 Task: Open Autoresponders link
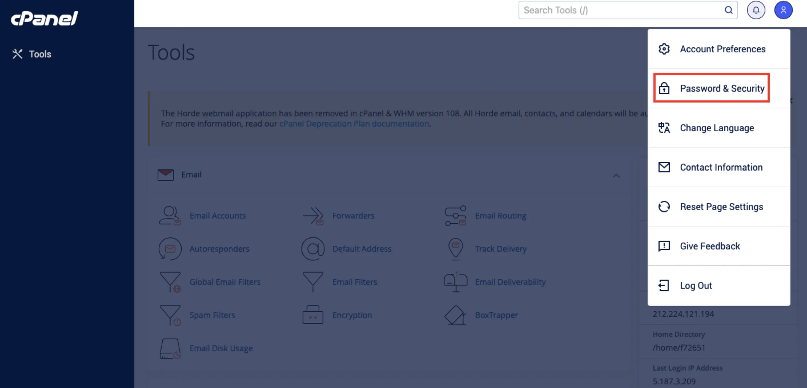coord(219,249)
